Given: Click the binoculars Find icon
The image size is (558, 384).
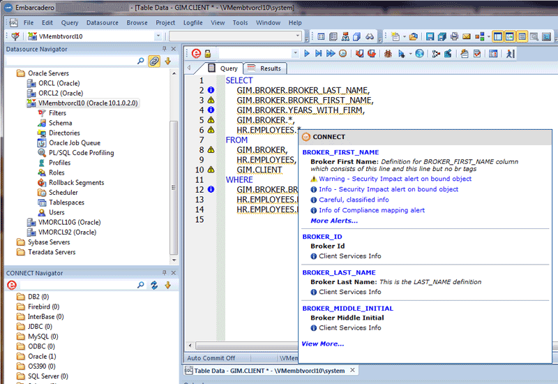Looking at the screenshot, I should click(x=370, y=36).
